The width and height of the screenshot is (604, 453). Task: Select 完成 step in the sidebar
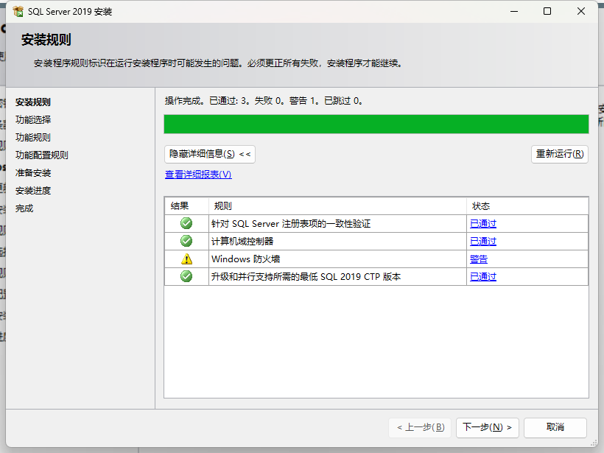(24, 208)
